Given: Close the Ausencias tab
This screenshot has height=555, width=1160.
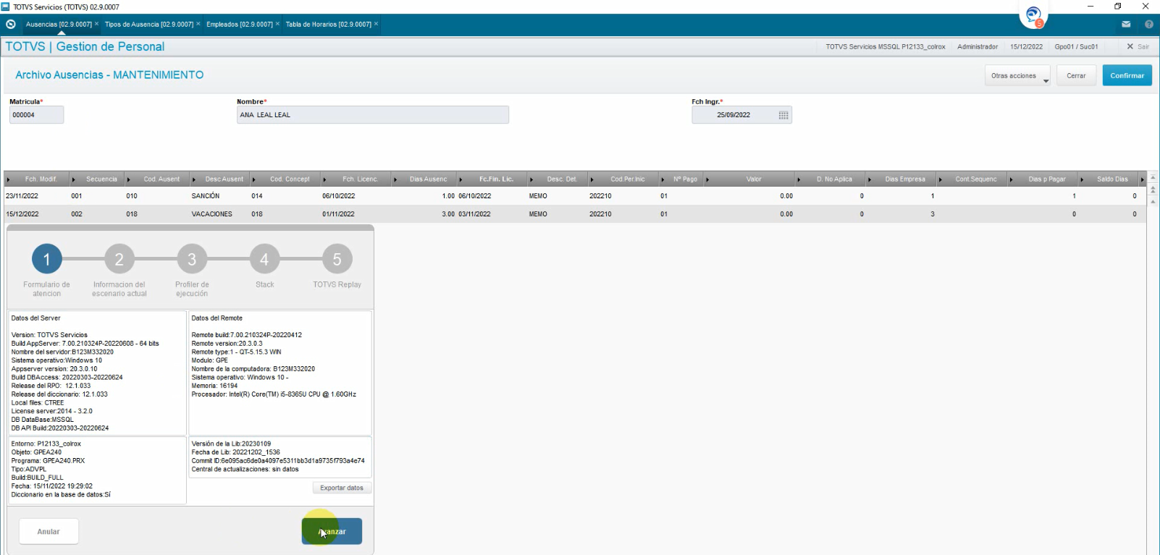Looking at the screenshot, I should pos(96,24).
